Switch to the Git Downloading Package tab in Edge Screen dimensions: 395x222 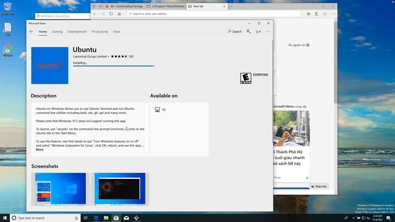tap(124, 6)
